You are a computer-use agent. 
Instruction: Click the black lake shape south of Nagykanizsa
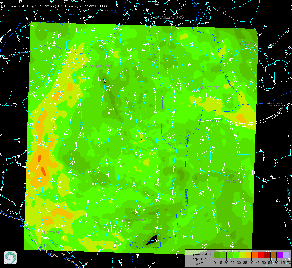tap(152, 240)
